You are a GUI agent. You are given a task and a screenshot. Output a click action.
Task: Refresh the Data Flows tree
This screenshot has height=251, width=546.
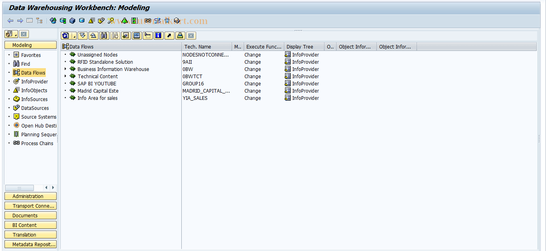[x=66, y=36]
